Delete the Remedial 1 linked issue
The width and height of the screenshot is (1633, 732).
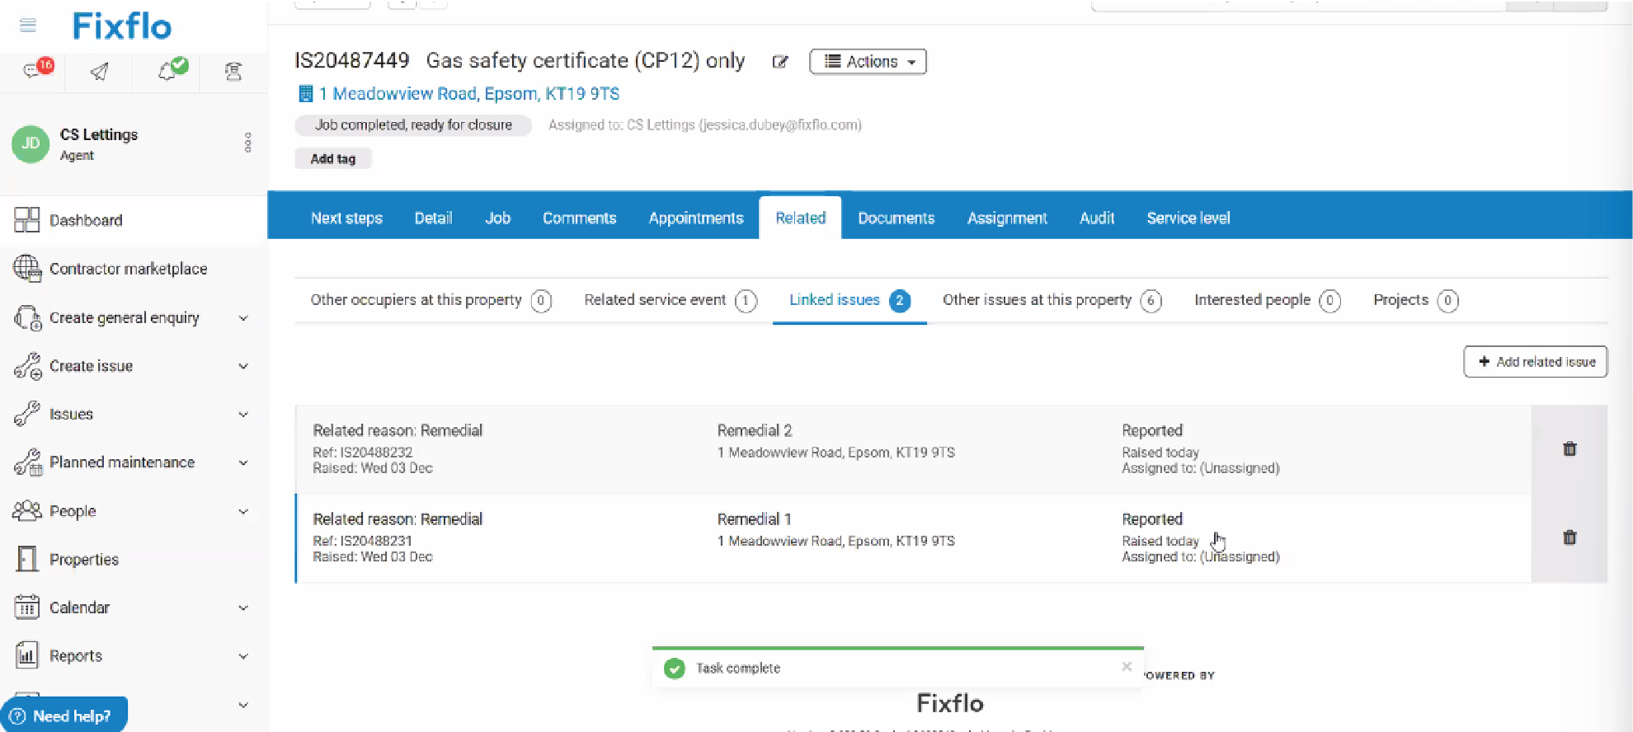pyautogui.click(x=1569, y=537)
